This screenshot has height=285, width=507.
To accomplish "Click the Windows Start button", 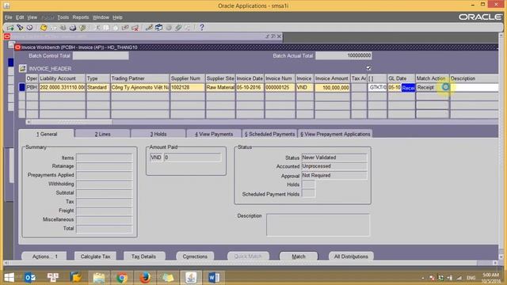I will [9, 277].
